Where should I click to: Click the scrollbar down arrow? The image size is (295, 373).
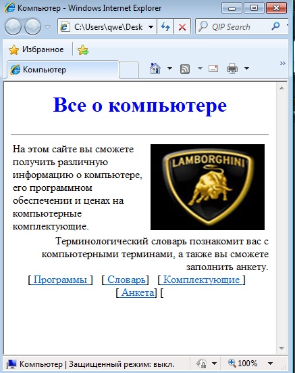point(281,349)
